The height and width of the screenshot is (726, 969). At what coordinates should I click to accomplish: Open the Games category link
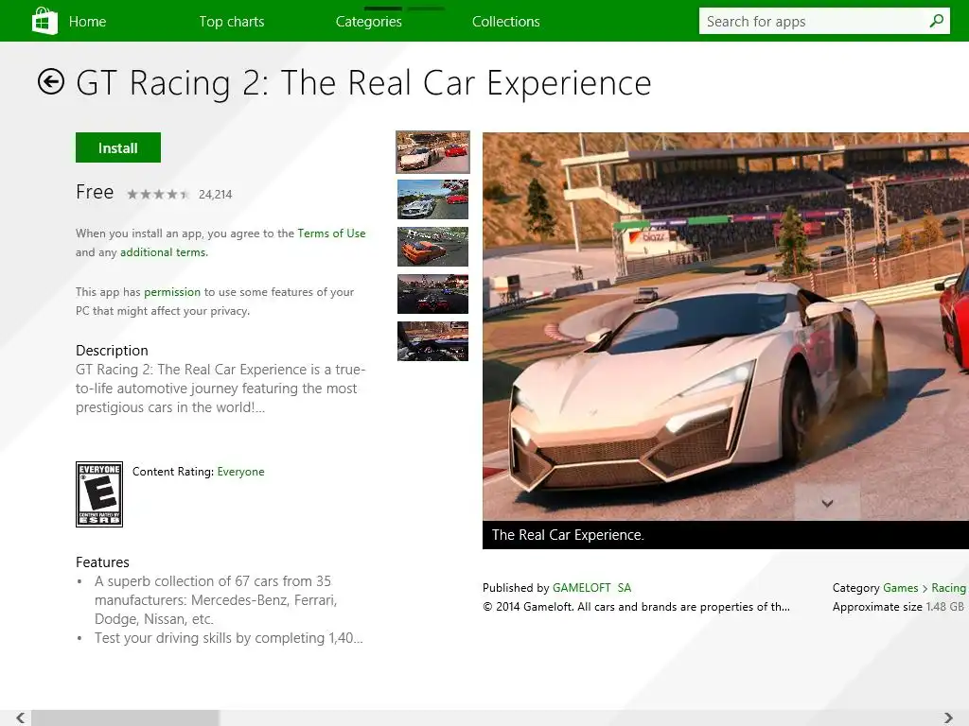tap(901, 588)
